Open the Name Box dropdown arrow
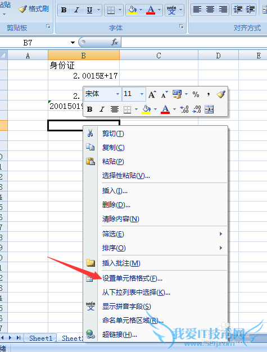 [x=73, y=43]
